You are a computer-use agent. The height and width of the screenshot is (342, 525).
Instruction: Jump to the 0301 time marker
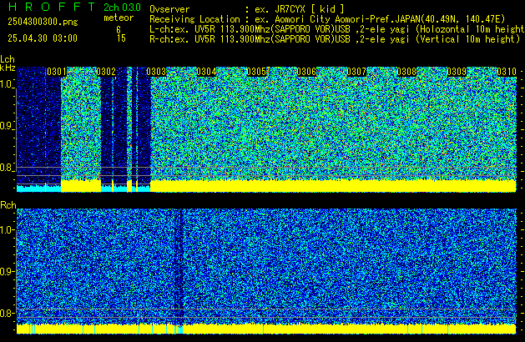coord(57,72)
